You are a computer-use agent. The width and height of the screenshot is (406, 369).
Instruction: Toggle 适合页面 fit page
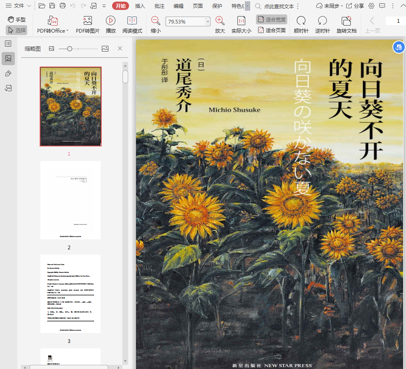pyautogui.click(x=272, y=31)
